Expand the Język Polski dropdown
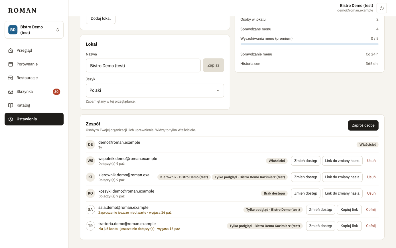 click(155, 91)
